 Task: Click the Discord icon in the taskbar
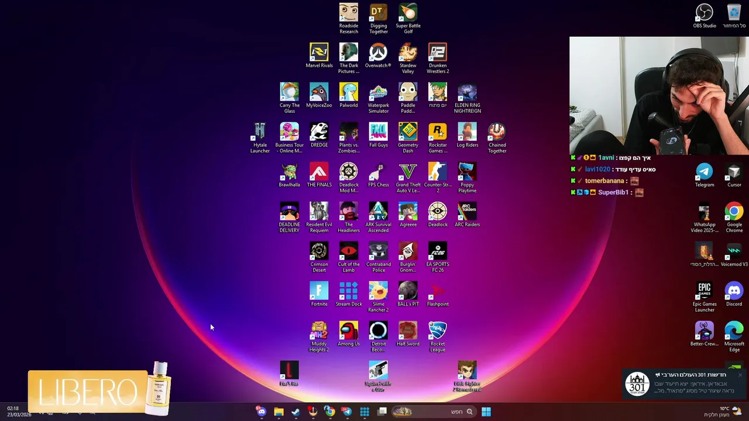pyautogui.click(x=261, y=412)
